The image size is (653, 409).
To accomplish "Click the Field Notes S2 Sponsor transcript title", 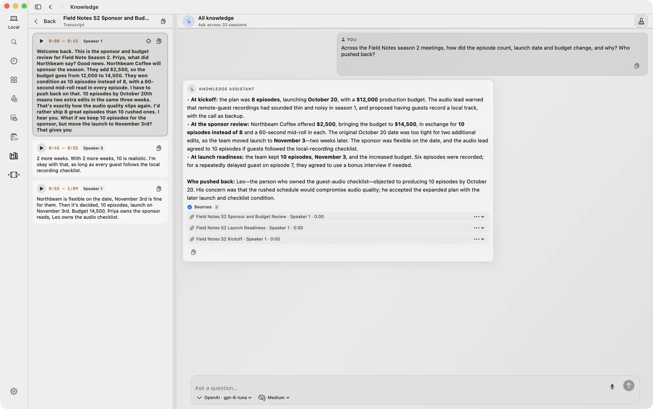I will pyautogui.click(x=106, y=18).
